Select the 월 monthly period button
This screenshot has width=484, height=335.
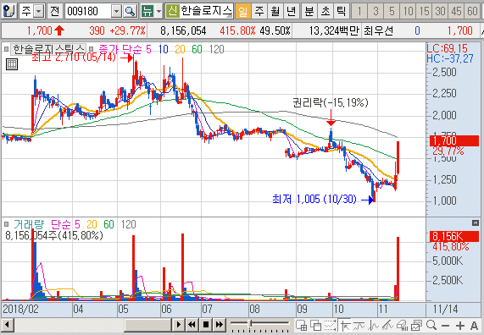point(275,11)
